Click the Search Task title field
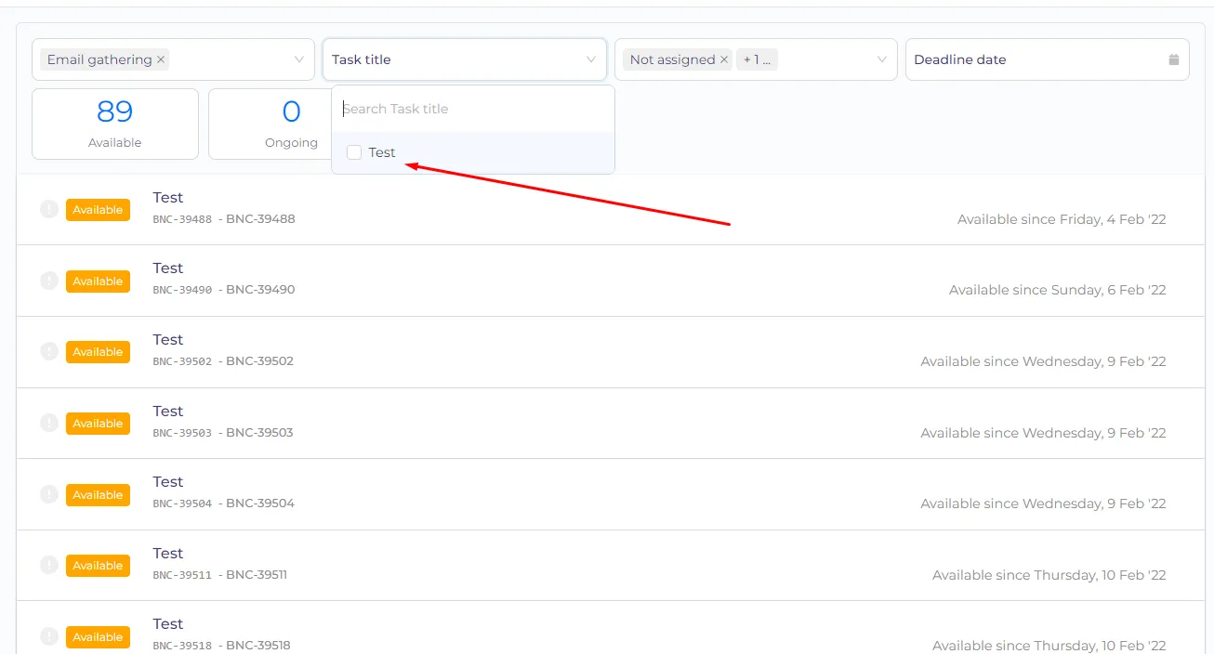 [473, 109]
